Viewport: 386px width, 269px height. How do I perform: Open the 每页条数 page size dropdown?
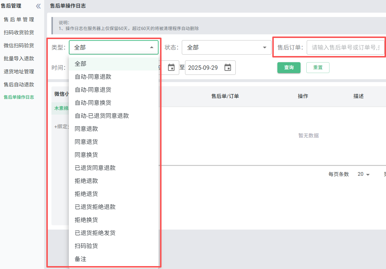[364, 174]
